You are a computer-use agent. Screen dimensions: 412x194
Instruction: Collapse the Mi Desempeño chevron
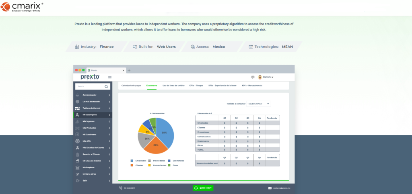(x=109, y=115)
